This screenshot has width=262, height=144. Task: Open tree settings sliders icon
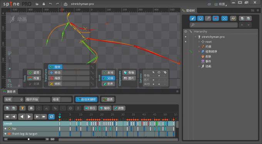click(252, 10)
